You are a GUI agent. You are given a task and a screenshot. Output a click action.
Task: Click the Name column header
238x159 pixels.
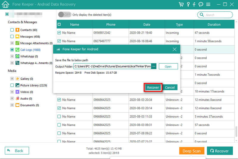pyautogui.click(x=75, y=24)
